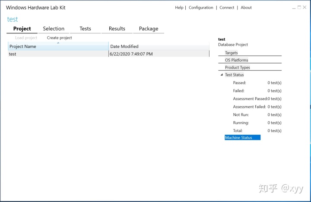Maximize the HLK Studio window
The height and width of the screenshot is (202, 311).
pyautogui.click(x=299, y=7)
